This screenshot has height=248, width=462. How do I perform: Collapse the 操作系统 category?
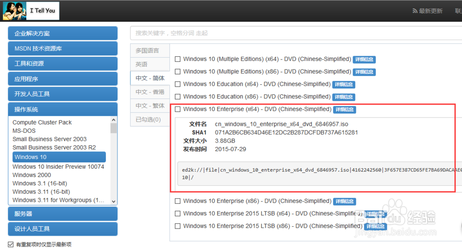click(x=63, y=109)
